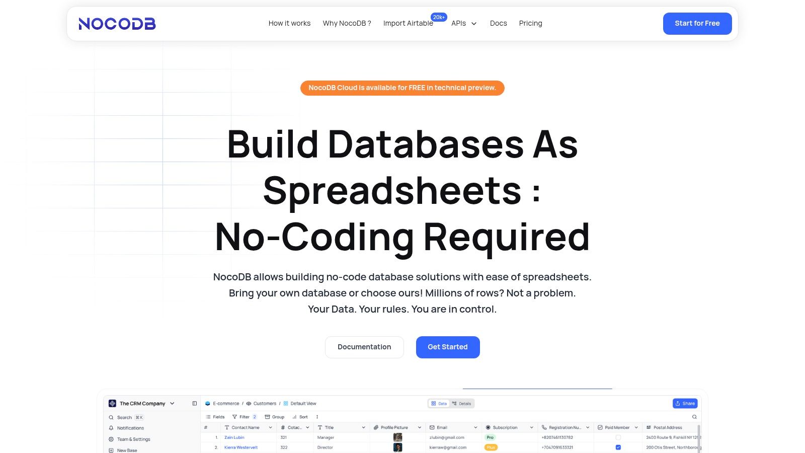Open Notifications from the sidebar bell

[x=129, y=428]
